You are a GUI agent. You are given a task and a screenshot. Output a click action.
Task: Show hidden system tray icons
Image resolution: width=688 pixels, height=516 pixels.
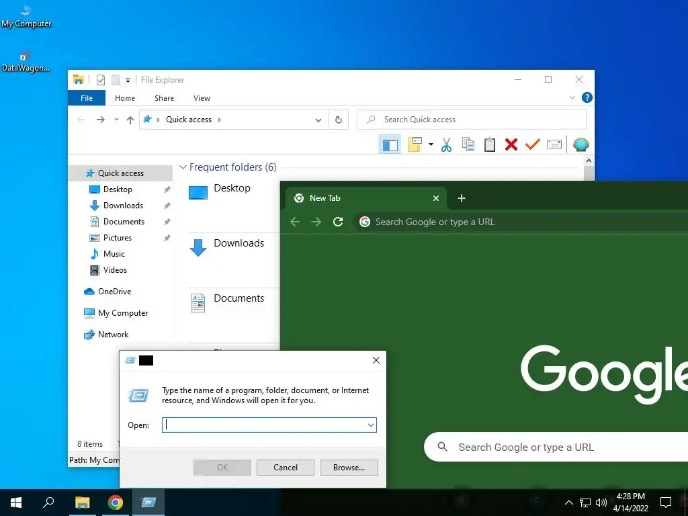(x=568, y=503)
